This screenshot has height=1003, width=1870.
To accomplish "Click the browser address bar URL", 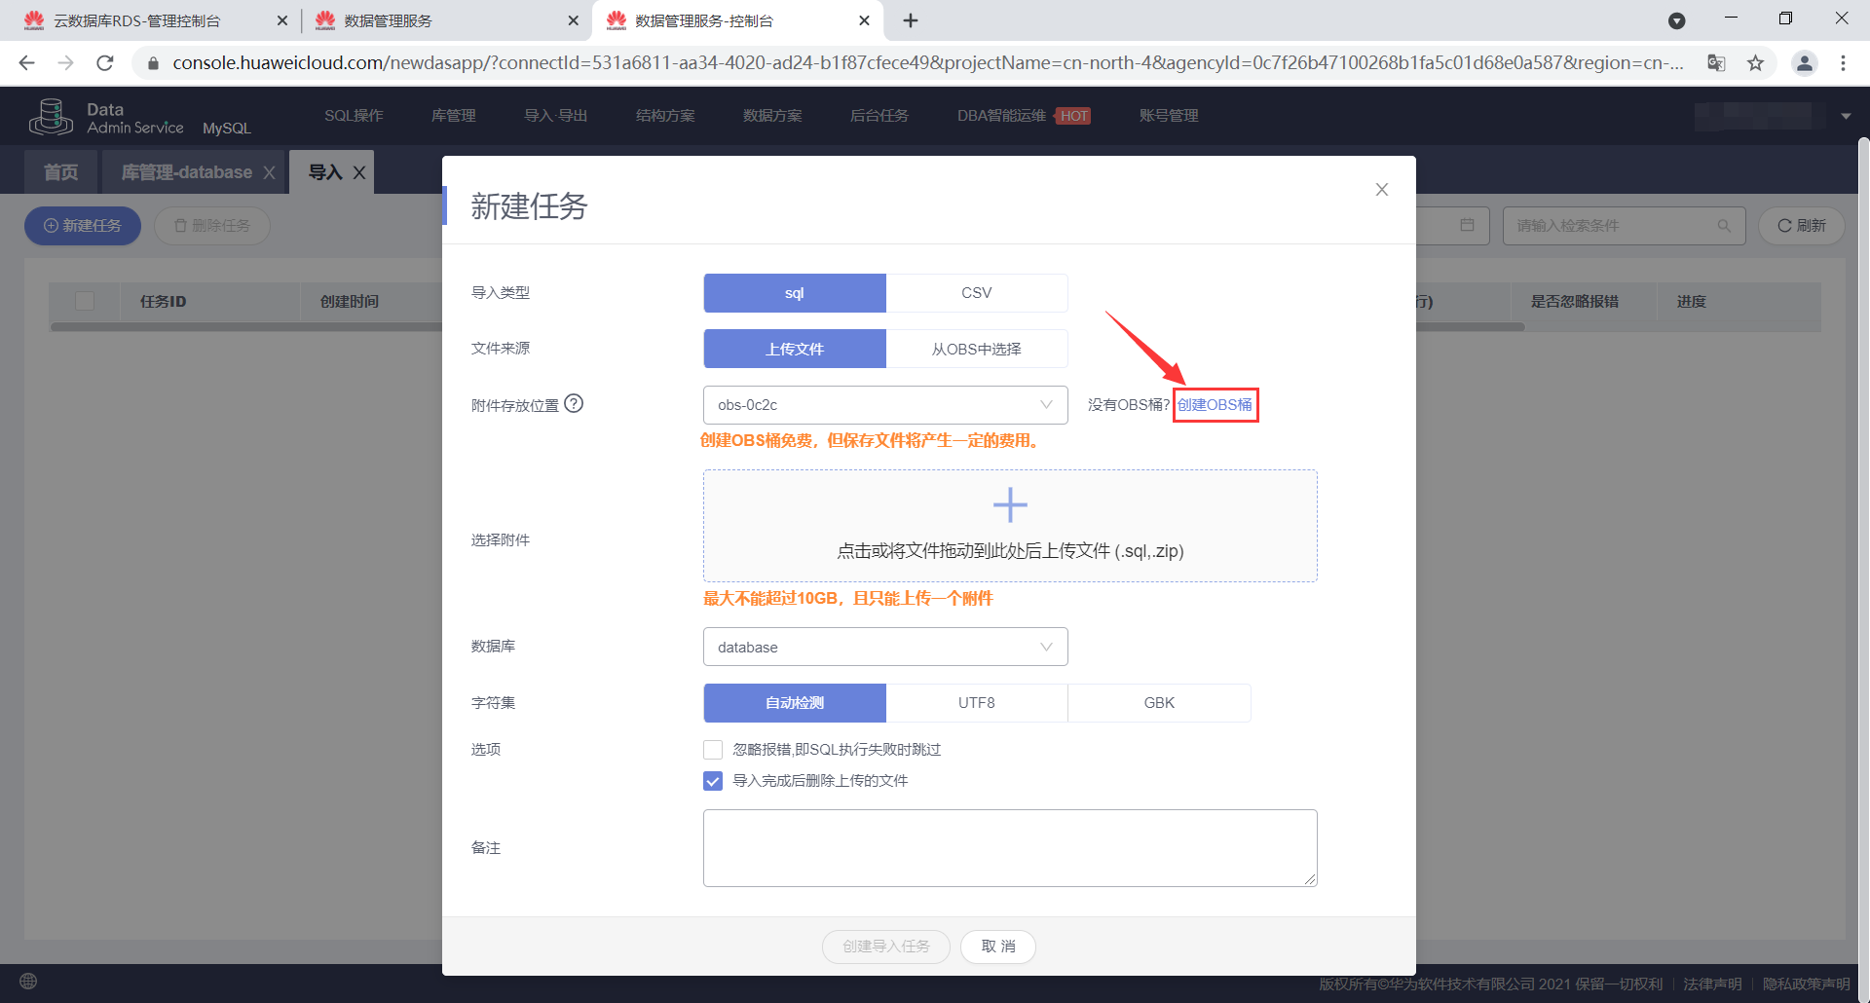I will coord(927,63).
